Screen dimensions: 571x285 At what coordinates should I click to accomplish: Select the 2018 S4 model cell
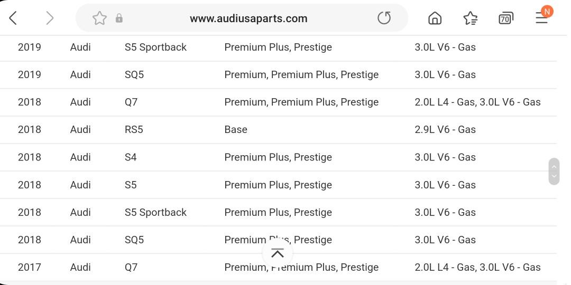coord(131,157)
